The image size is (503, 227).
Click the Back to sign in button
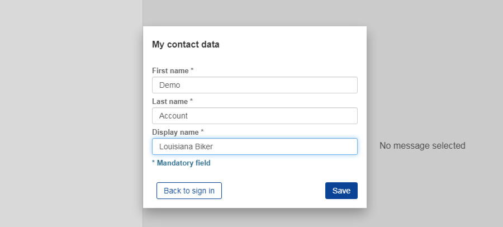[x=189, y=191]
